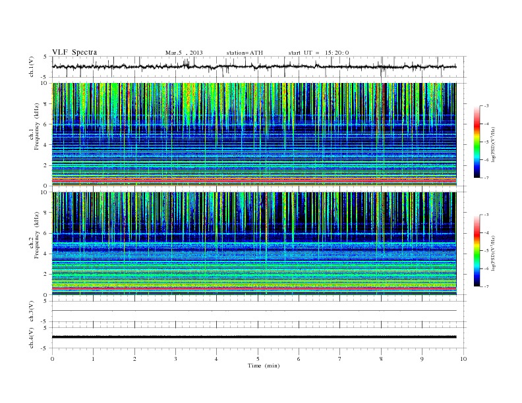Image resolution: width=522 pixels, height=403 pixels.
Task: Click the "-3" value on ch.1 colorbar
Action: pos(485,106)
